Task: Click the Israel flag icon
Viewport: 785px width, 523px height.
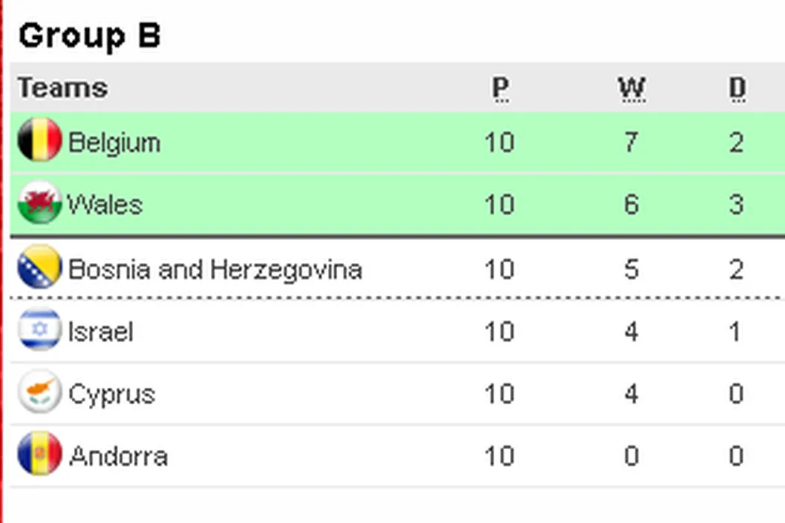Action: point(39,329)
